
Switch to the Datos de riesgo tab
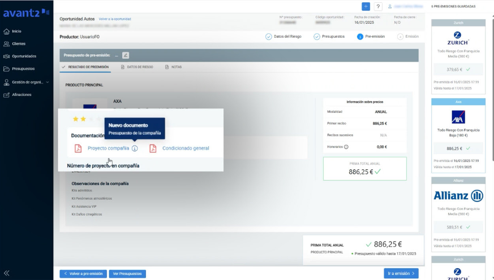(137, 67)
